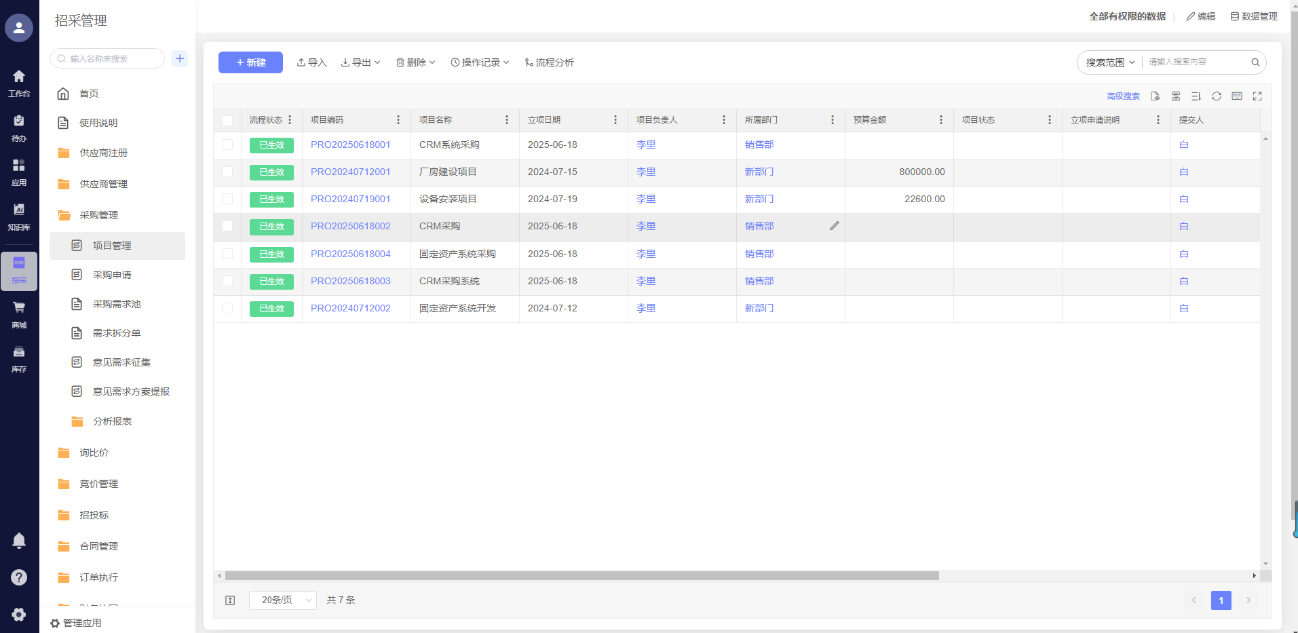Open the 20条/页 page size selector

pyautogui.click(x=282, y=600)
